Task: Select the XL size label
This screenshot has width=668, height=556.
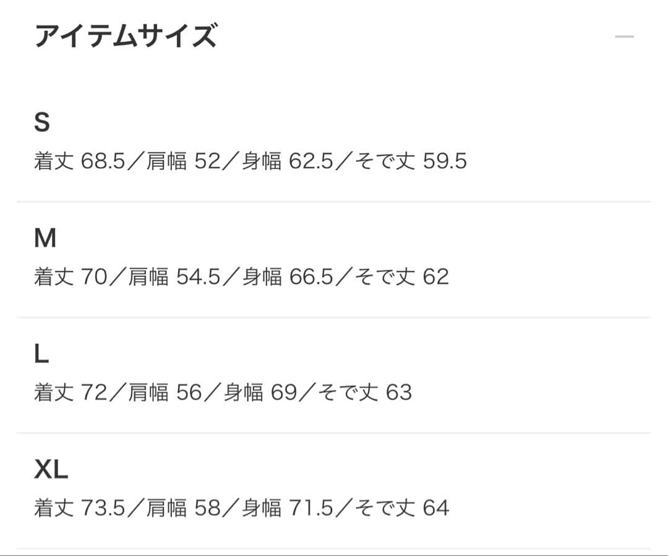Action: [51, 470]
